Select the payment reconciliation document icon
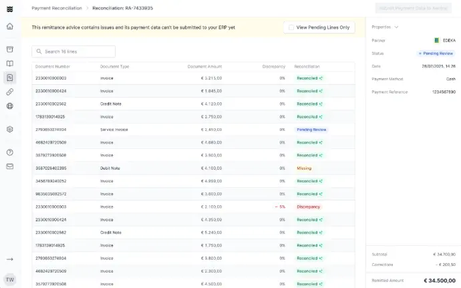This screenshot has width=461, height=288. click(10, 78)
